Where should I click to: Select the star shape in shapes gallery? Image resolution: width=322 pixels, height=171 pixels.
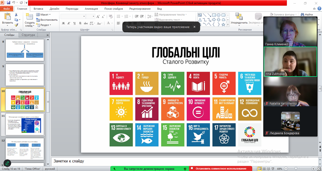coord(224,24)
